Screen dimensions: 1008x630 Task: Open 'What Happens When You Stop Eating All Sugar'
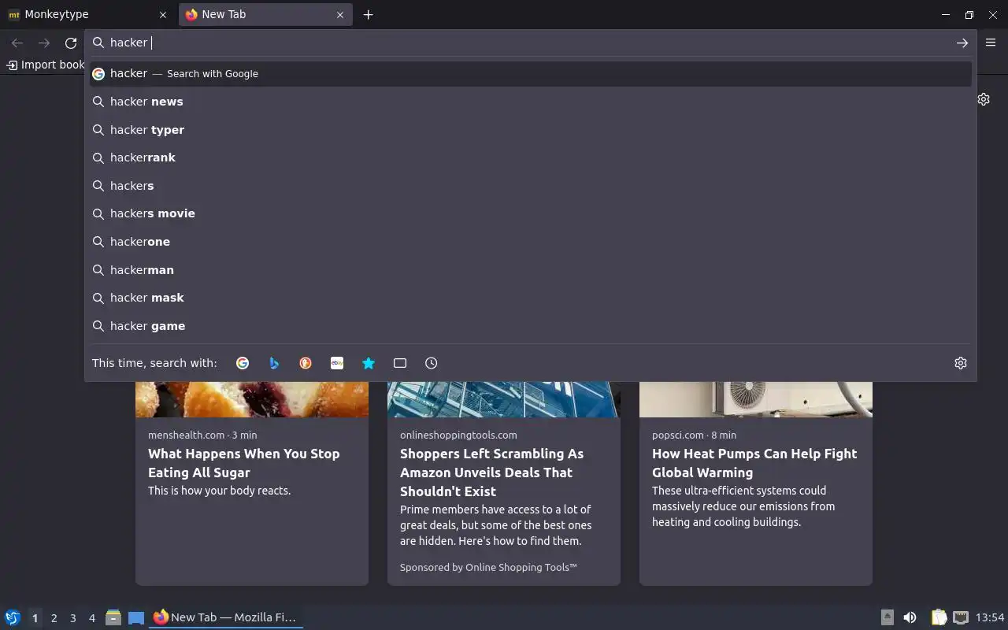[243, 463]
